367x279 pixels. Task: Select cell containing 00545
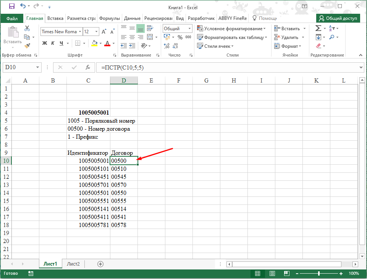tap(124, 177)
